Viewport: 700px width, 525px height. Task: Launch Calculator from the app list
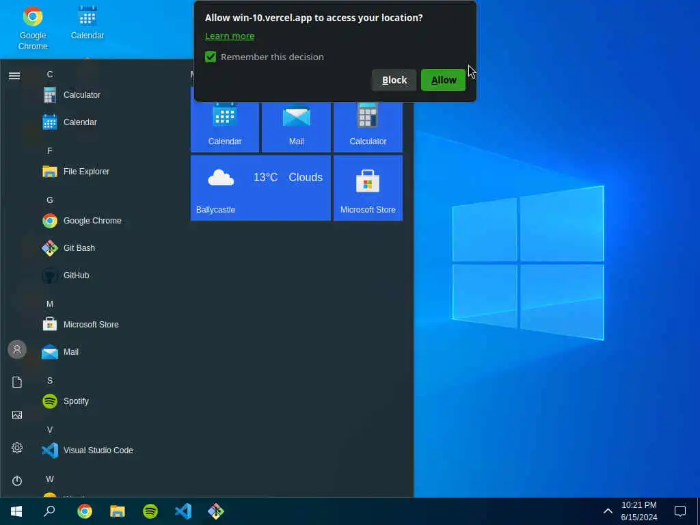(x=71, y=94)
